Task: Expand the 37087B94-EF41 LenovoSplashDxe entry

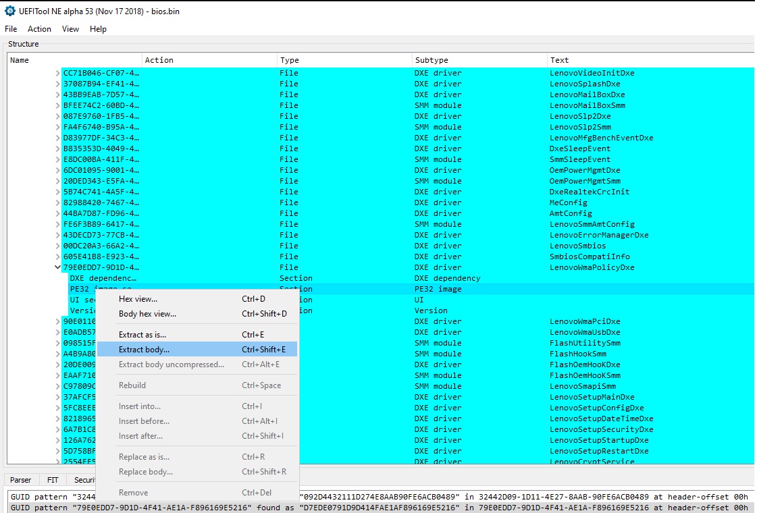Action: pyautogui.click(x=57, y=84)
